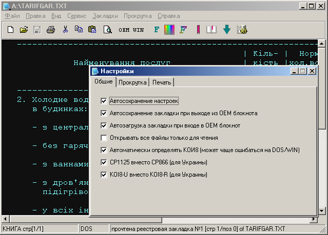Viewport: 328px width, 235px height.
Task: Open the Вид menu
Action: click(56, 16)
